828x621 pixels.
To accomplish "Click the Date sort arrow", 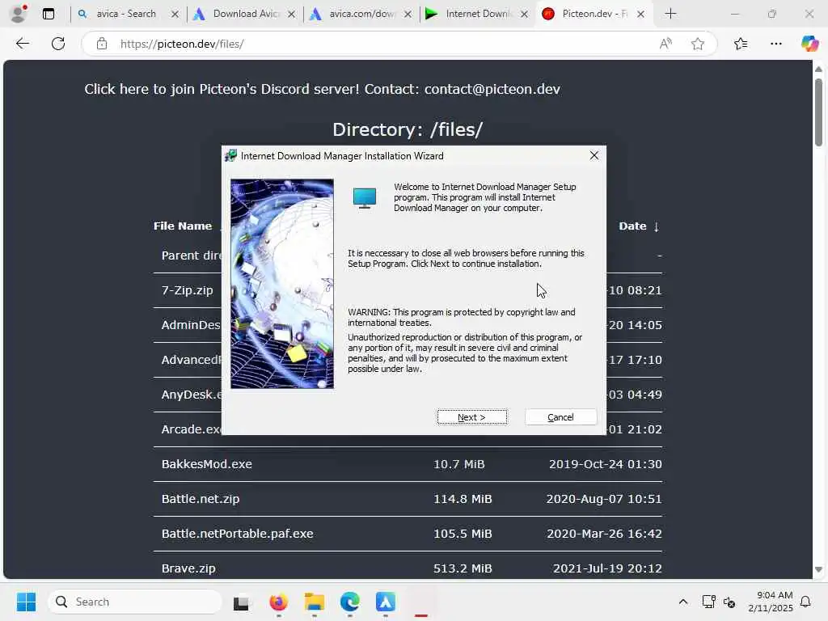I will (657, 227).
